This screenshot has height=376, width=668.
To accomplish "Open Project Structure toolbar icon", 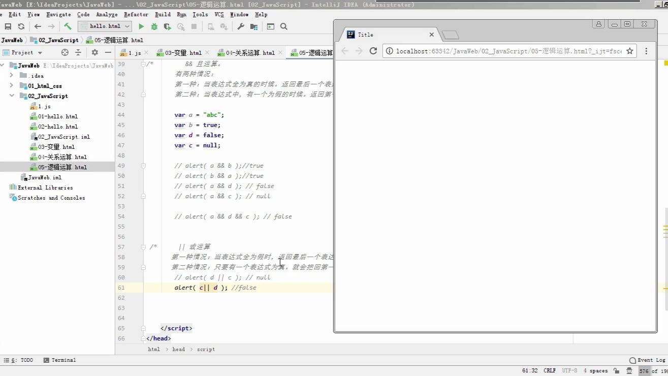I will click(x=253, y=26).
